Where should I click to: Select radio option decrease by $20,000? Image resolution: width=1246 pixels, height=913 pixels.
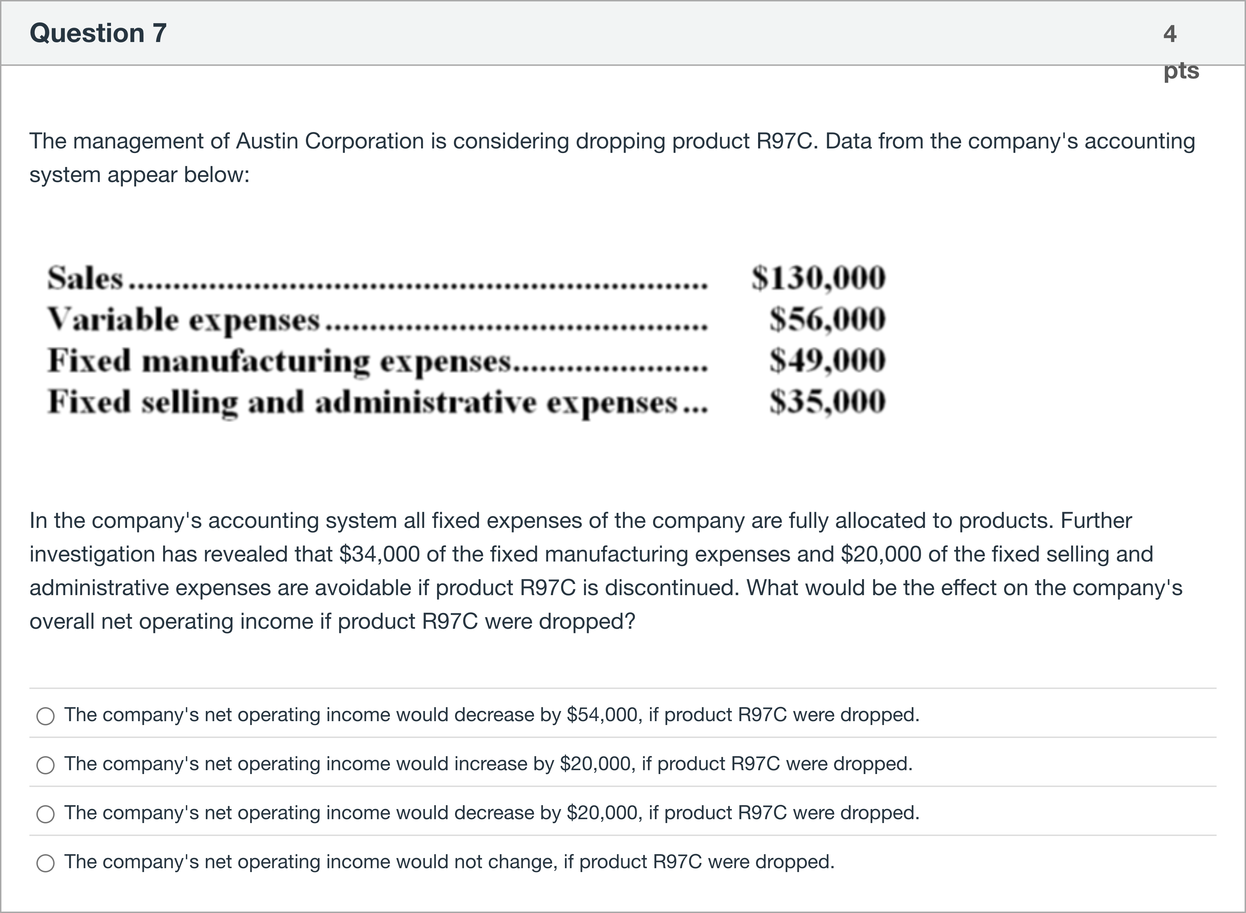click(x=45, y=814)
